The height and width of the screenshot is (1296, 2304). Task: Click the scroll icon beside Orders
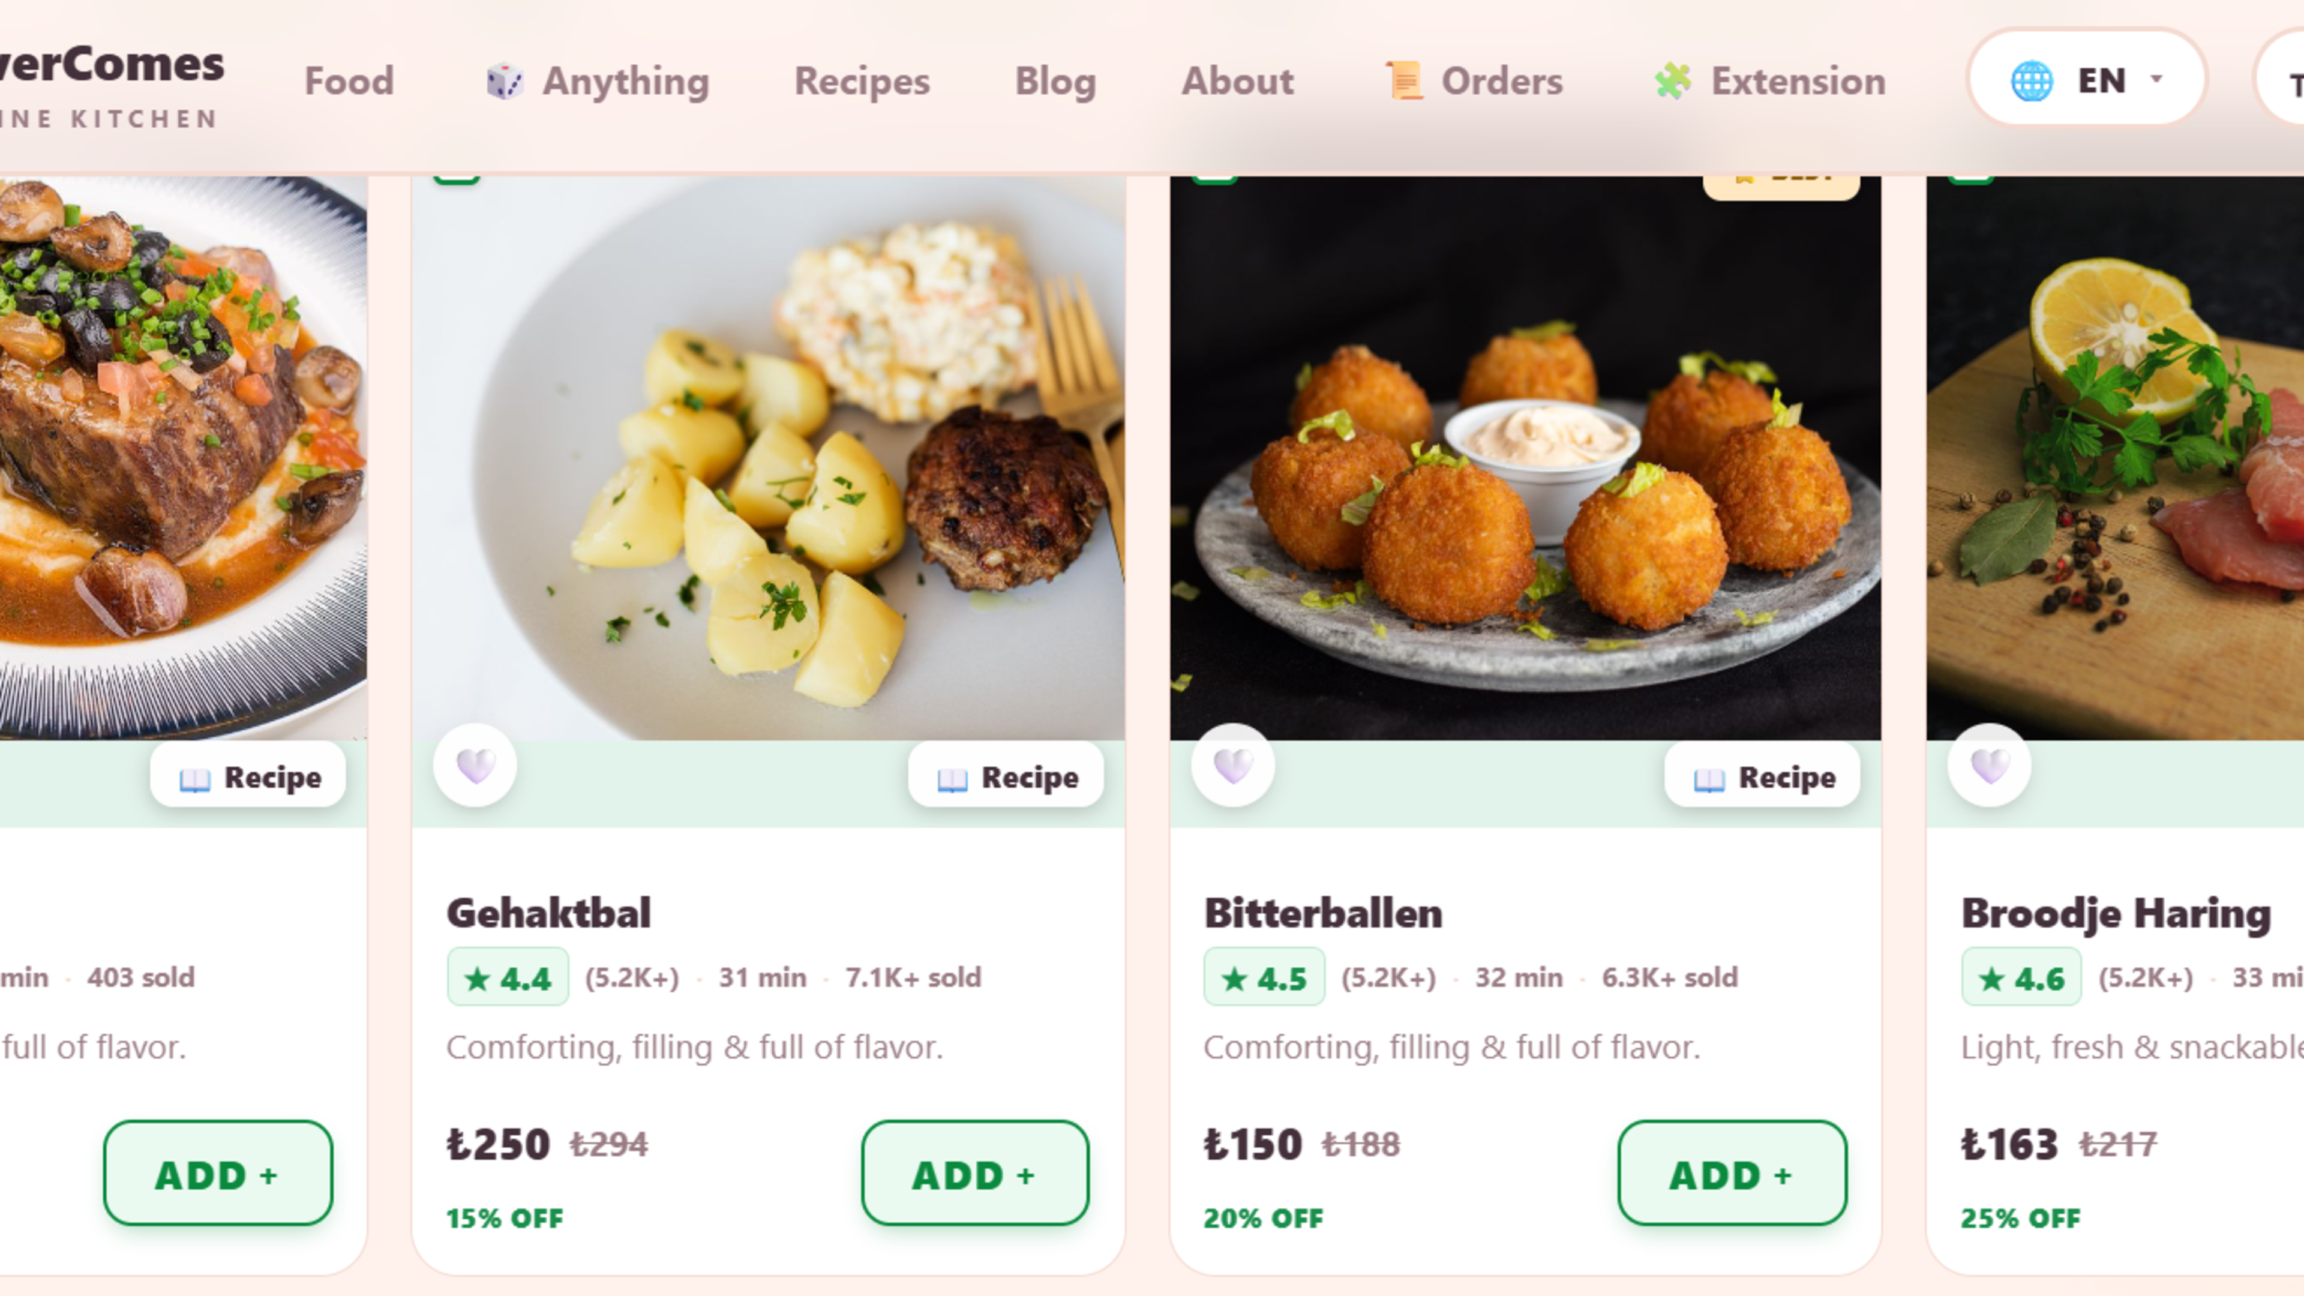click(1404, 82)
